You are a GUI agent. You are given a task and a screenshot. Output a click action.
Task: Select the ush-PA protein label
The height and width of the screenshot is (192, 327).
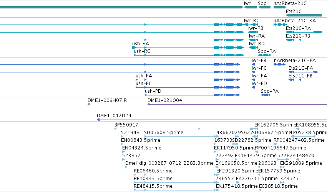pyautogui.click(x=144, y=76)
